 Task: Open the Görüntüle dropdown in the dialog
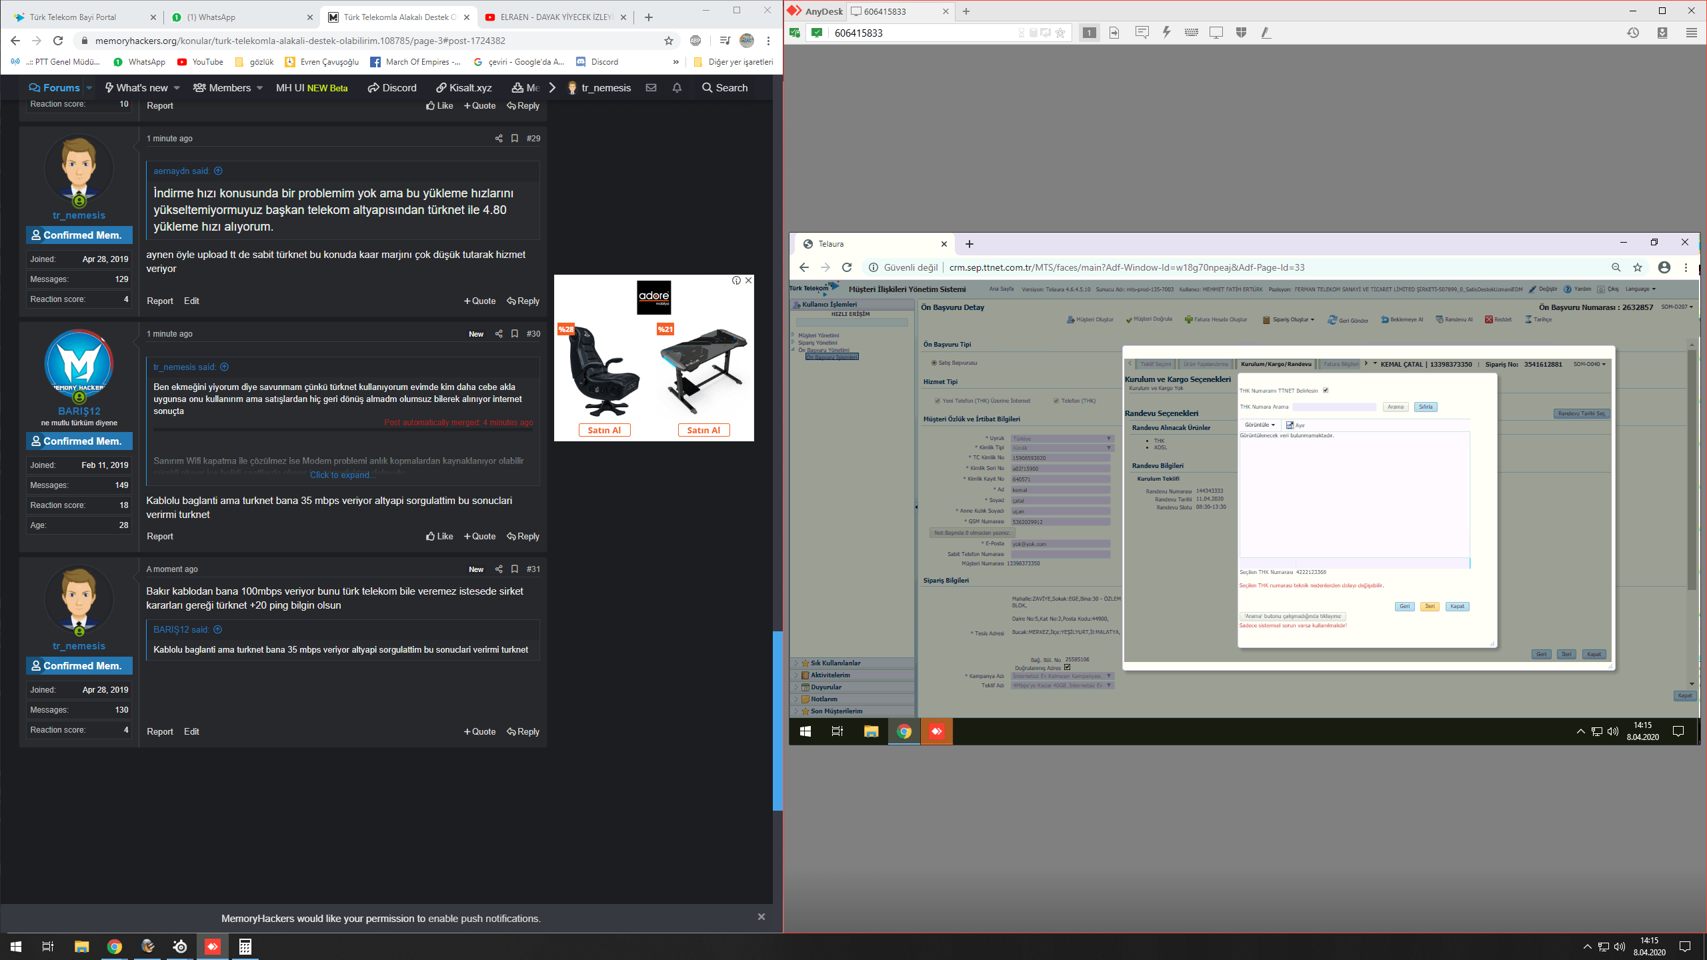[x=1260, y=425]
